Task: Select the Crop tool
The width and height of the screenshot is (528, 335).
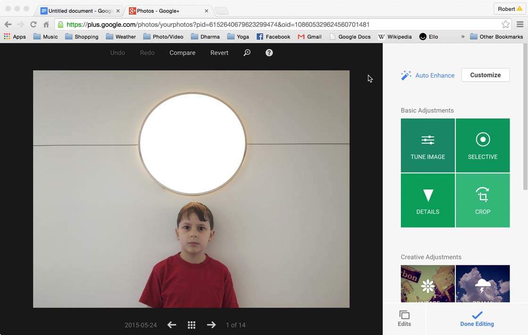Action: pos(482,200)
